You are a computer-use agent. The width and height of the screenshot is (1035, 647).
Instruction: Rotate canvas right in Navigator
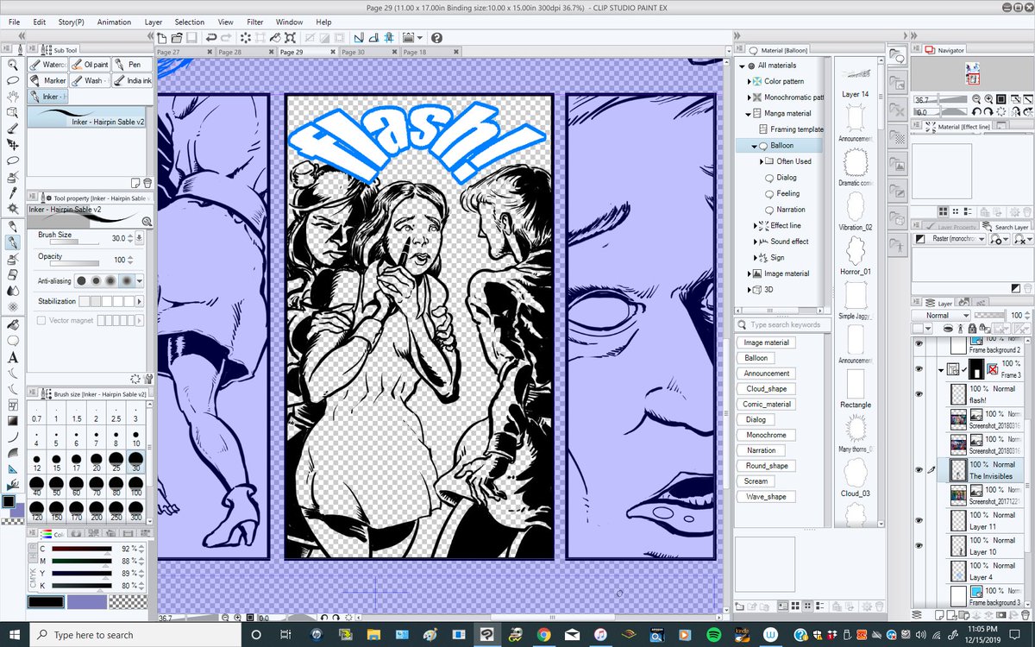(987, 111)
